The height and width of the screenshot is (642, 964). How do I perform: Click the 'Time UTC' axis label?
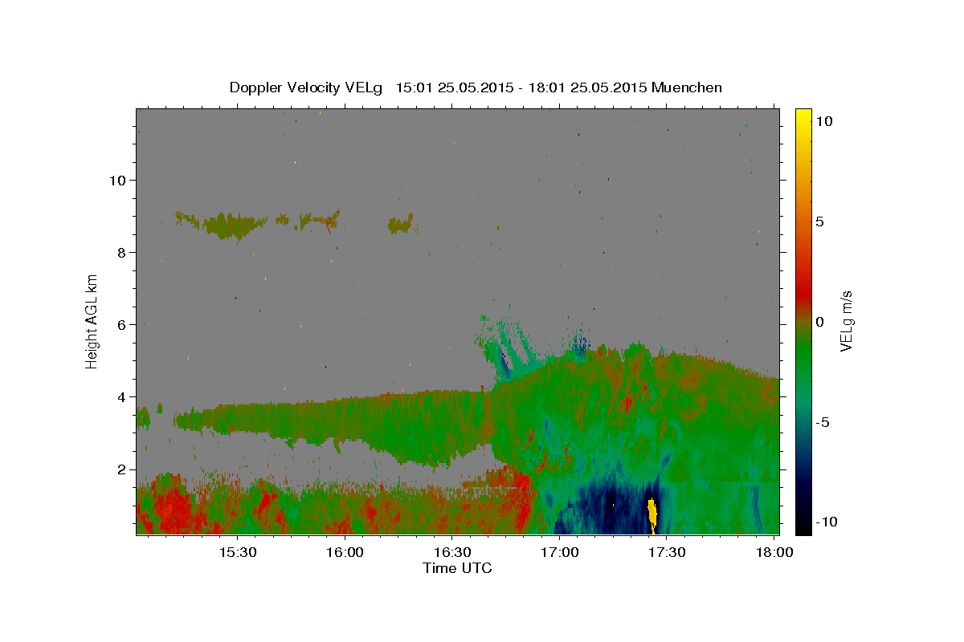pyautogui.click(x=457, y=568)
